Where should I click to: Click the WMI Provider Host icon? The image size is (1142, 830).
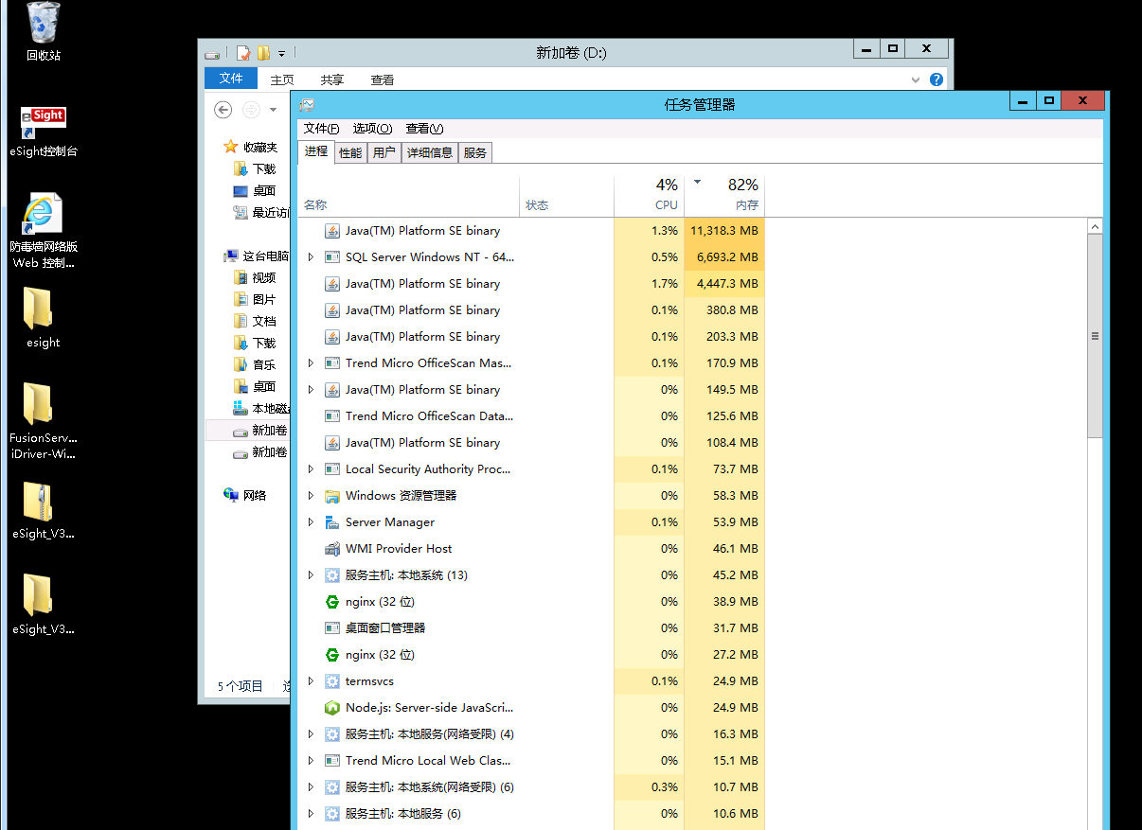tap(332, 549)
